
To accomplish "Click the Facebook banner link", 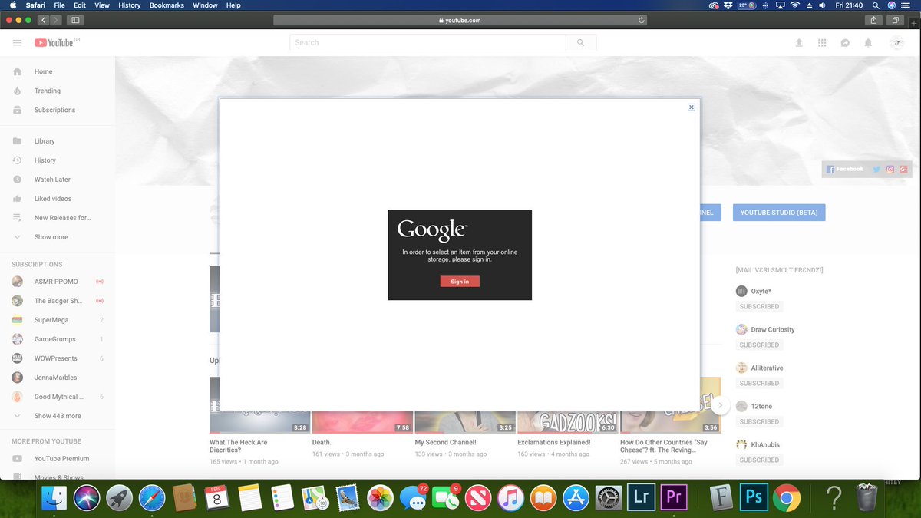I will (x=845, y=169).
